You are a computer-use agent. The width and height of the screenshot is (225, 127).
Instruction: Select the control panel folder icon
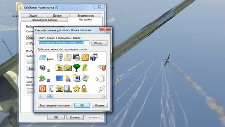click(68, 57)
